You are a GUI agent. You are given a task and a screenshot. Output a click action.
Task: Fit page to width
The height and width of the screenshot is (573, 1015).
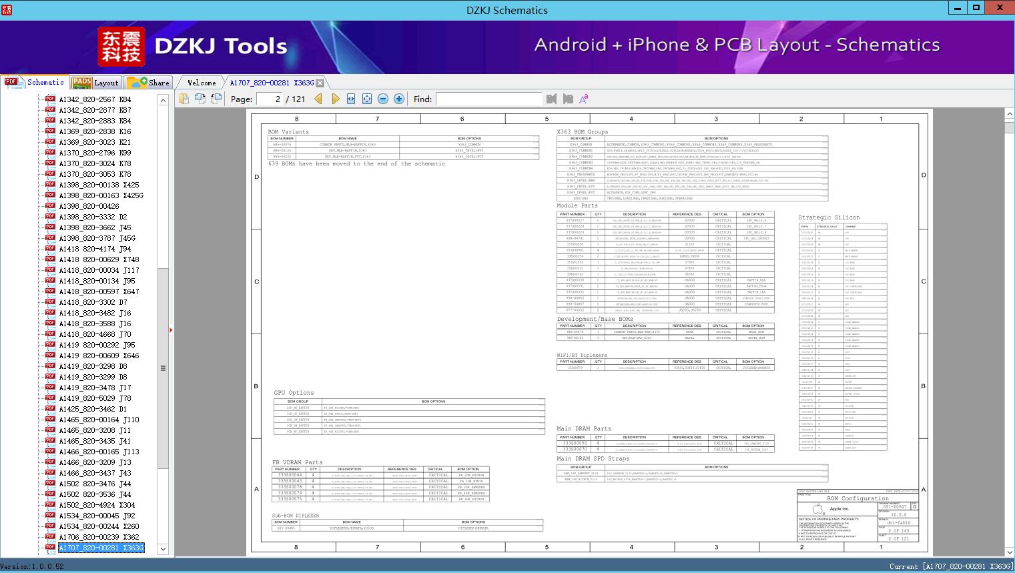tap(351, 99)
